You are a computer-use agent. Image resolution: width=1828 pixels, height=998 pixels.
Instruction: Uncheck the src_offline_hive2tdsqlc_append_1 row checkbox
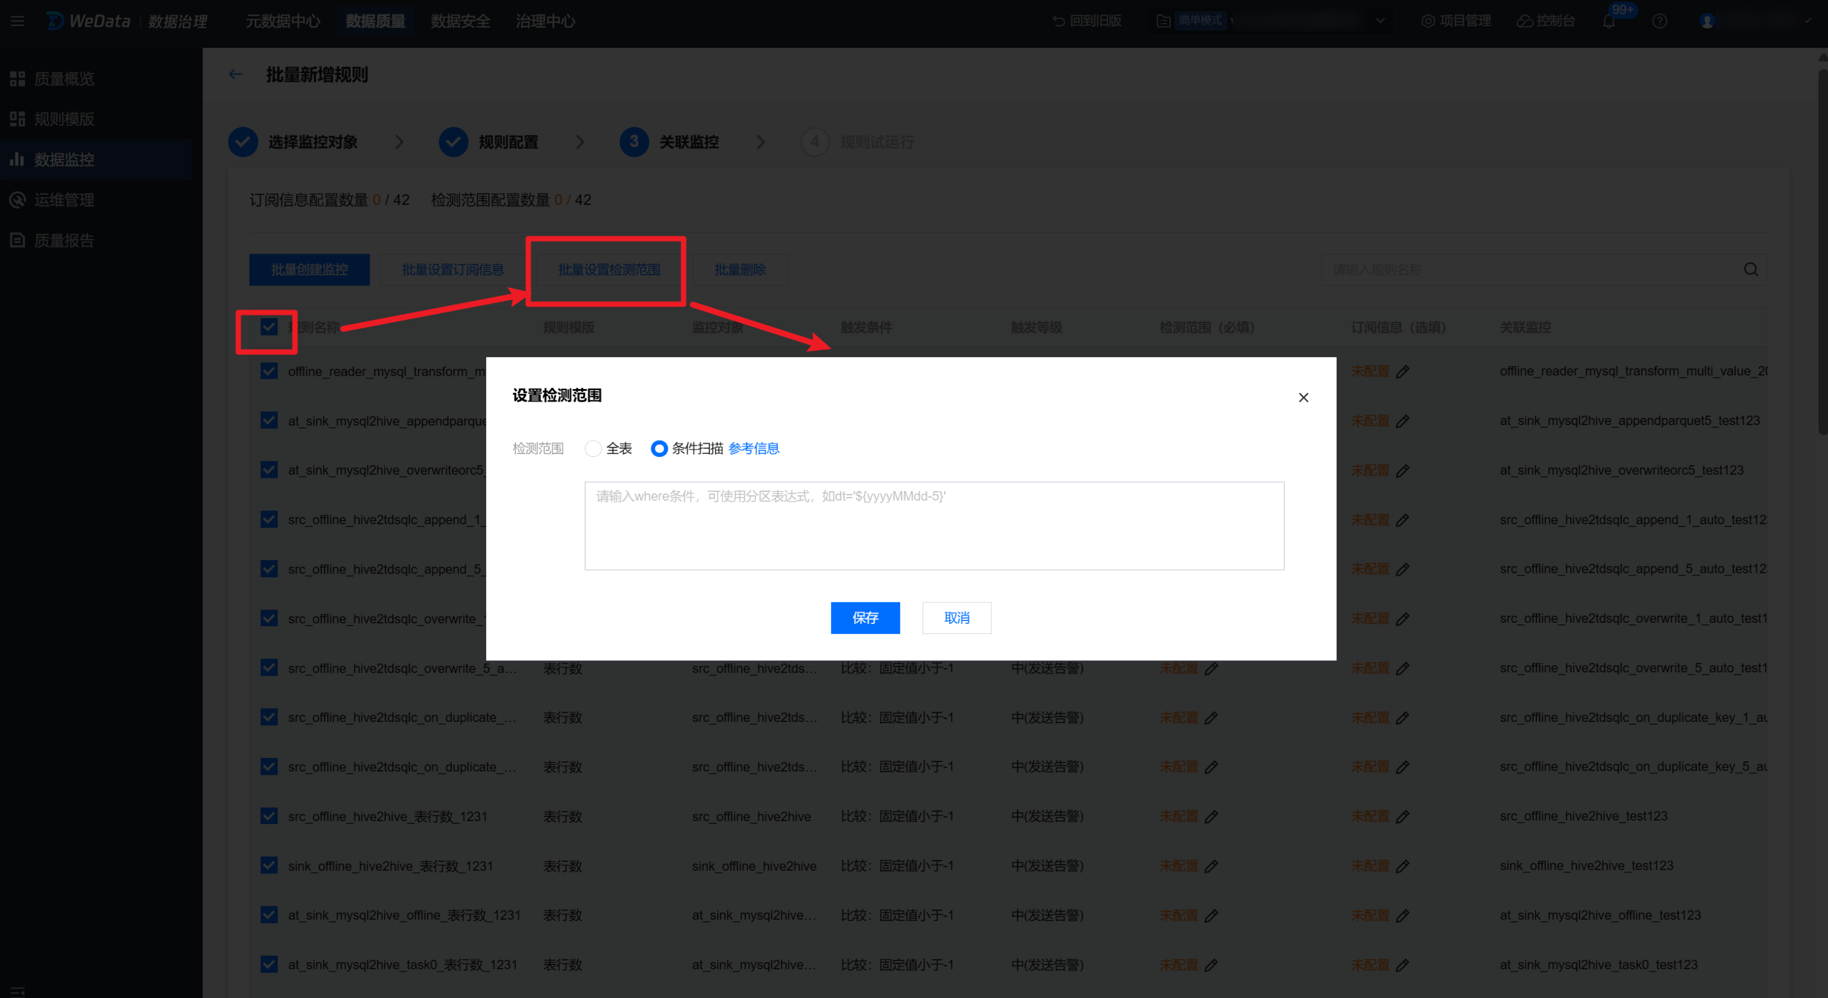(x=269, y=519)
